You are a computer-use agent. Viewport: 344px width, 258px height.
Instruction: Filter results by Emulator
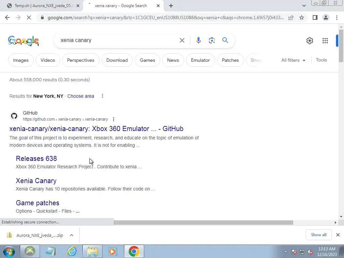click(200, 60)
